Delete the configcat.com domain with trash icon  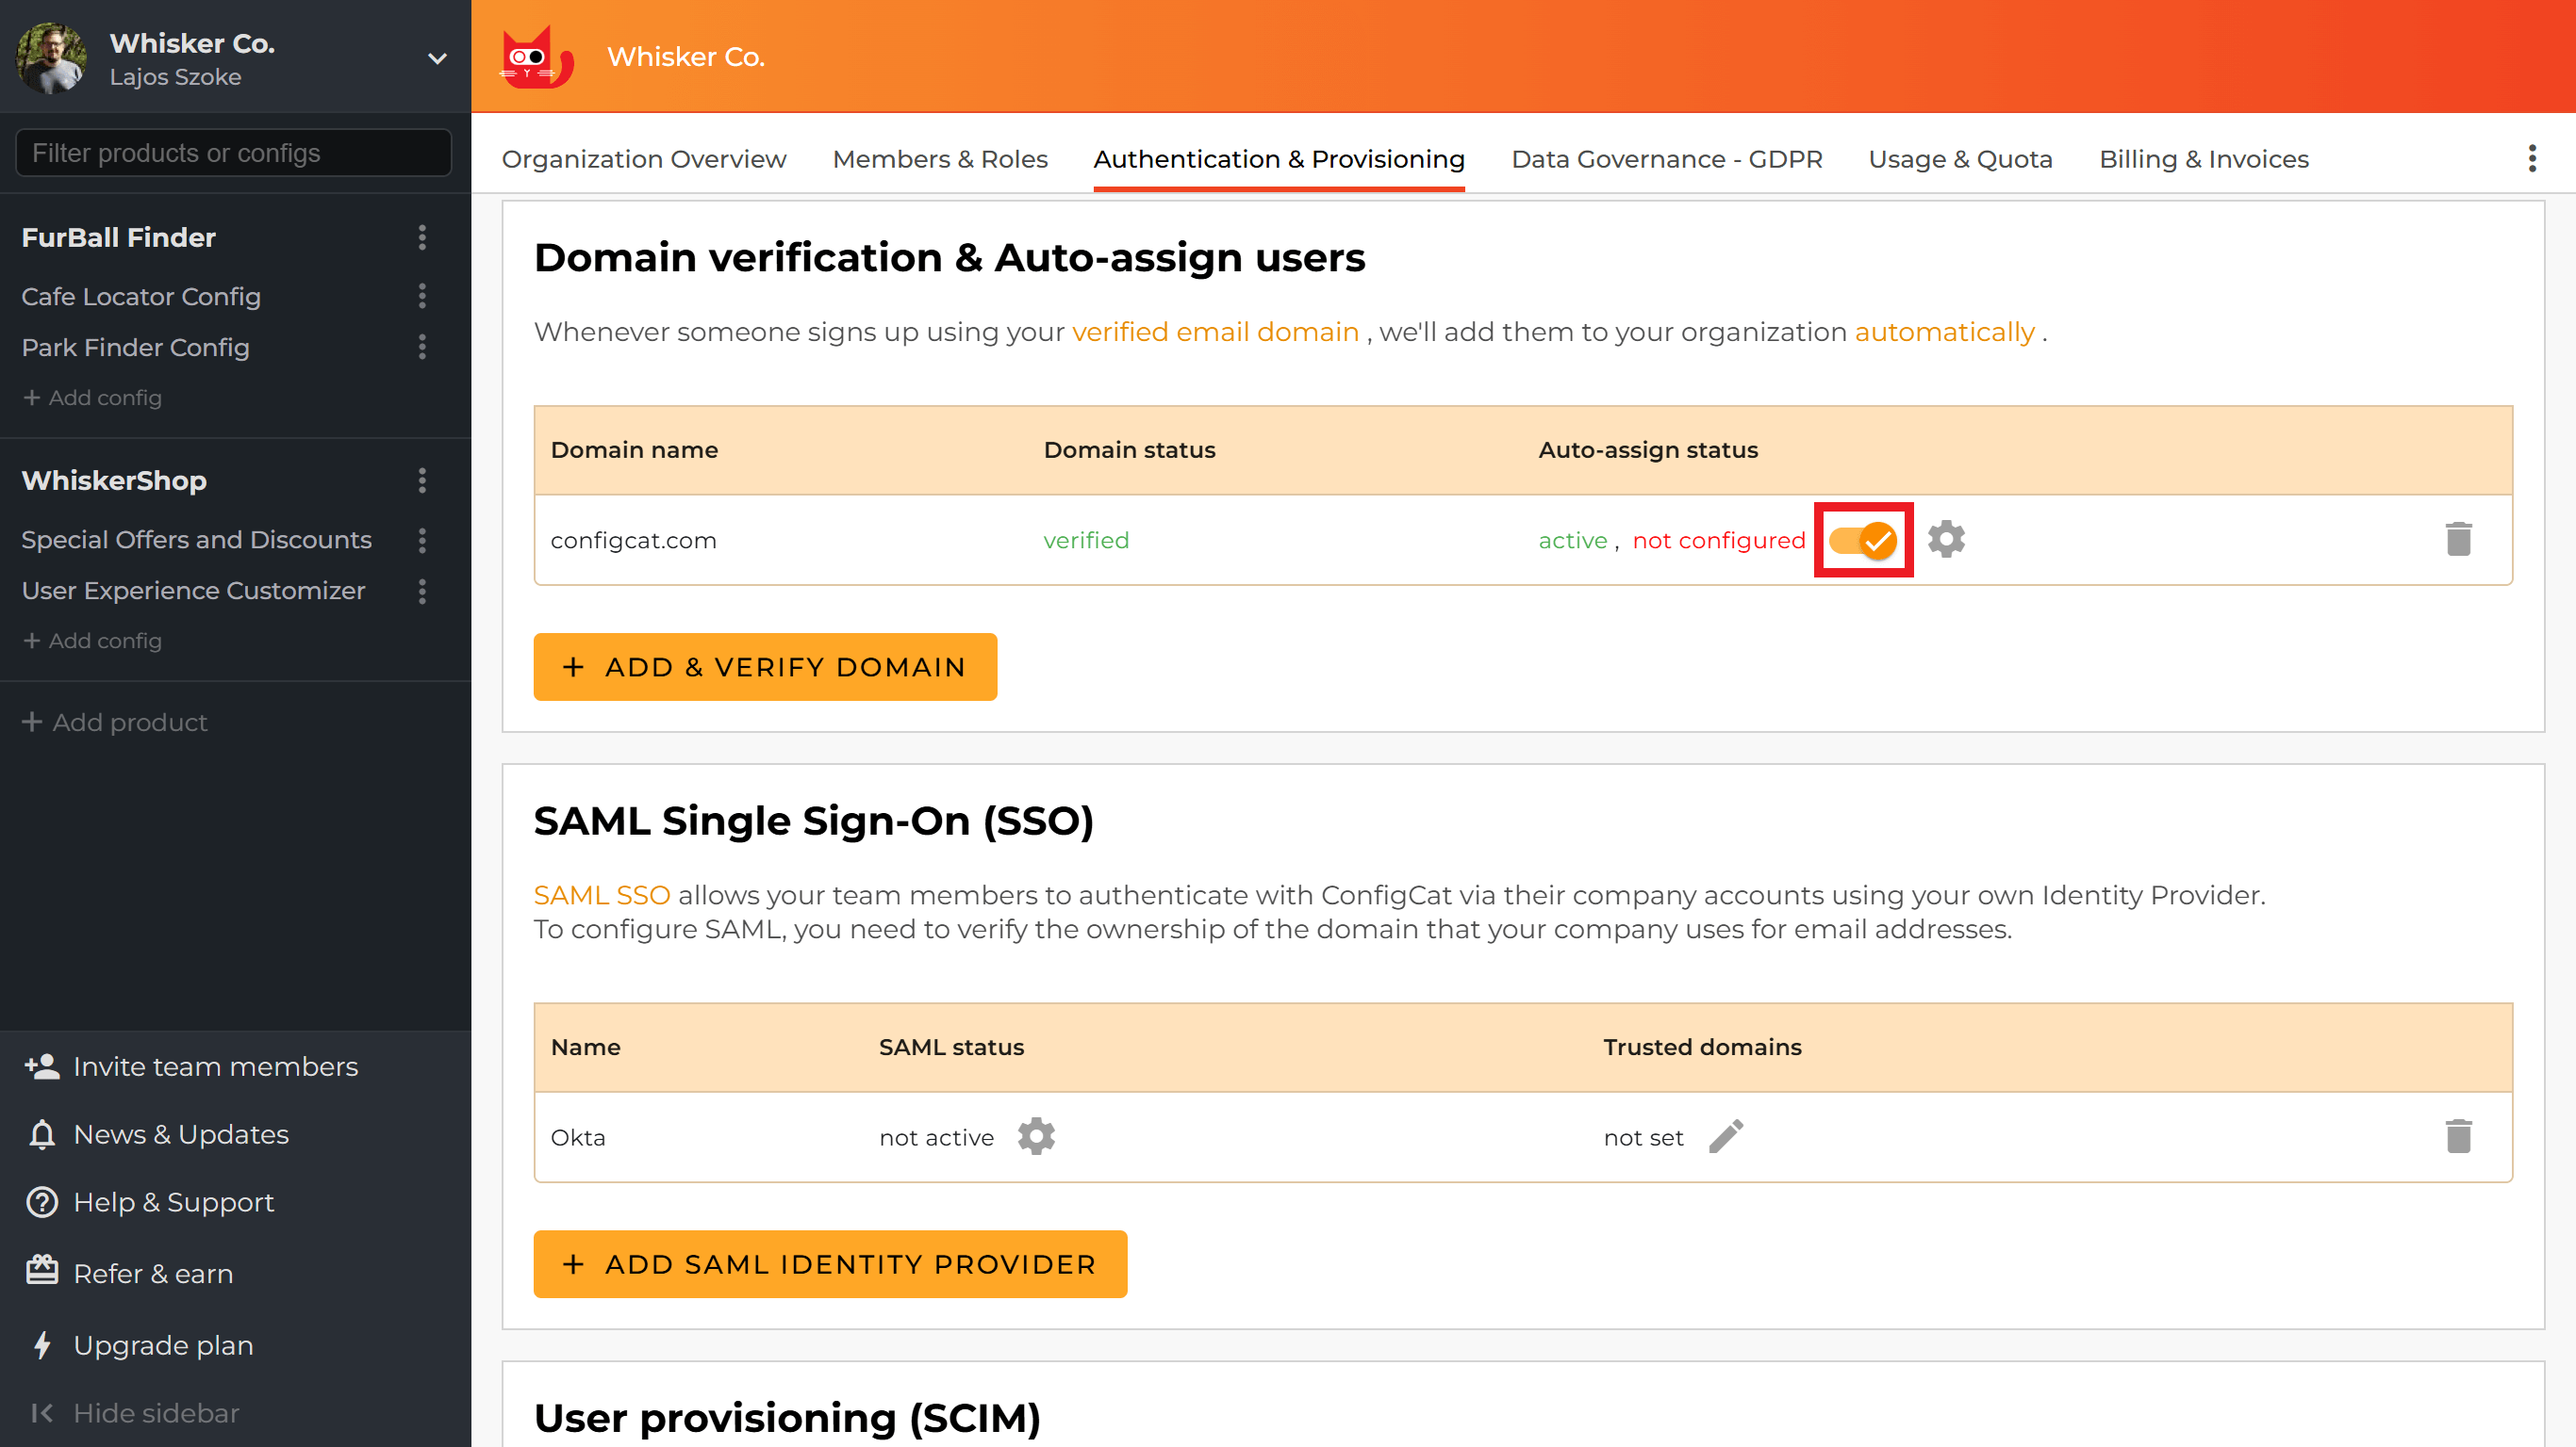[x=2460, y=539]
